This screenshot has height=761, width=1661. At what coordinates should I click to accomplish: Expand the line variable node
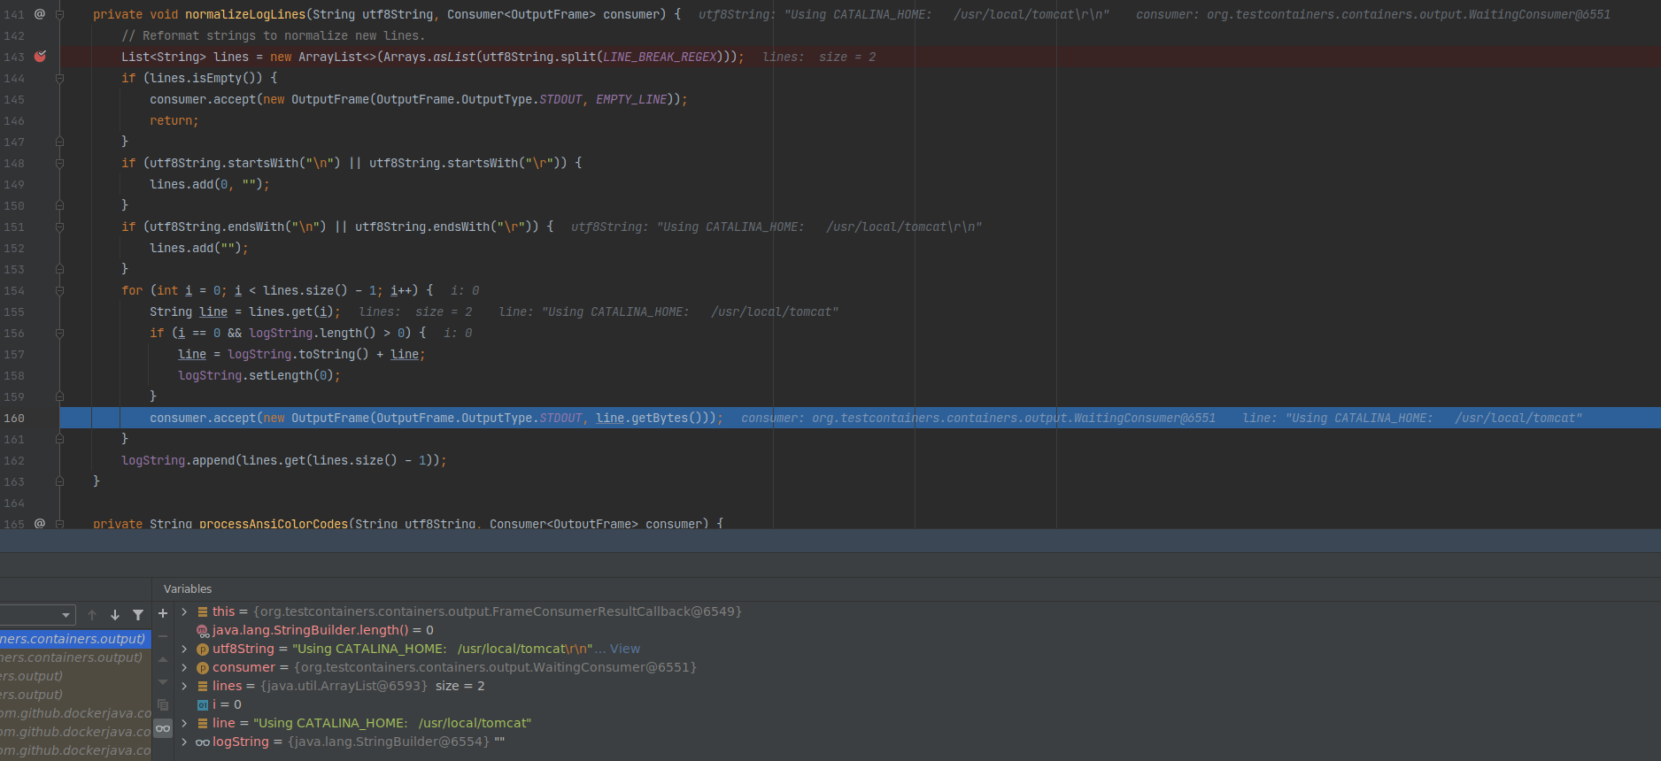184,723
